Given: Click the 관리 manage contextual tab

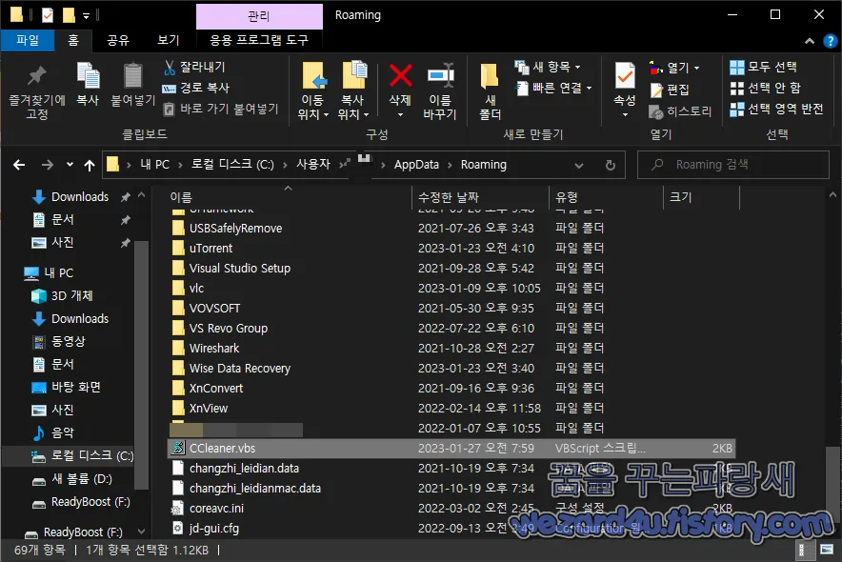Looking at the screenshot, I should tap(259, 16).
